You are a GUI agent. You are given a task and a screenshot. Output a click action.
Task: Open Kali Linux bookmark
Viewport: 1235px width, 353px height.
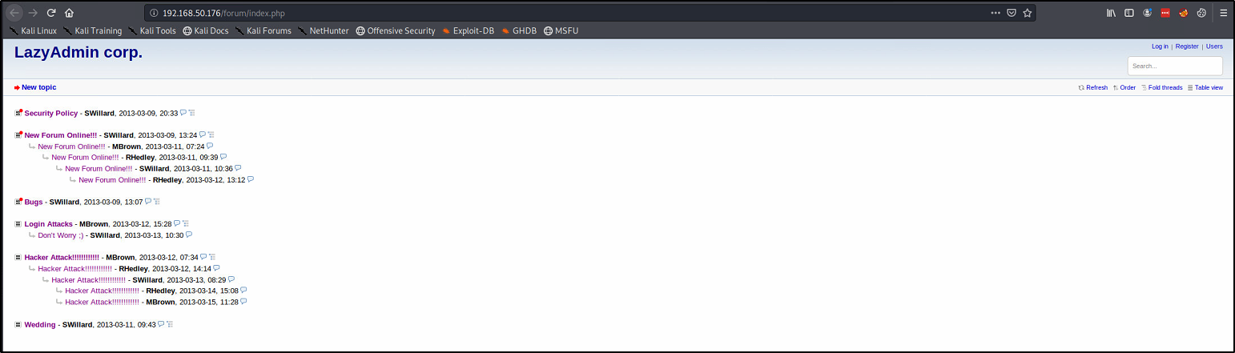click(x=33, y=30)
